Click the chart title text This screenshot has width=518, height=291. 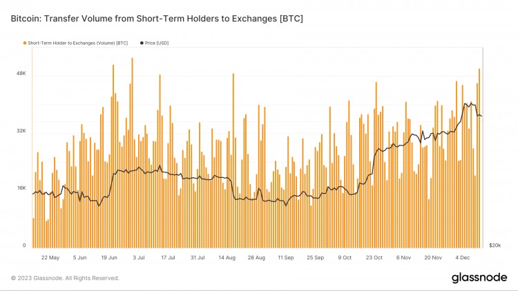point(157,19)
